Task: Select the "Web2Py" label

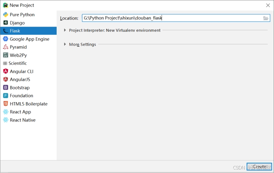Action: [18, 55]
